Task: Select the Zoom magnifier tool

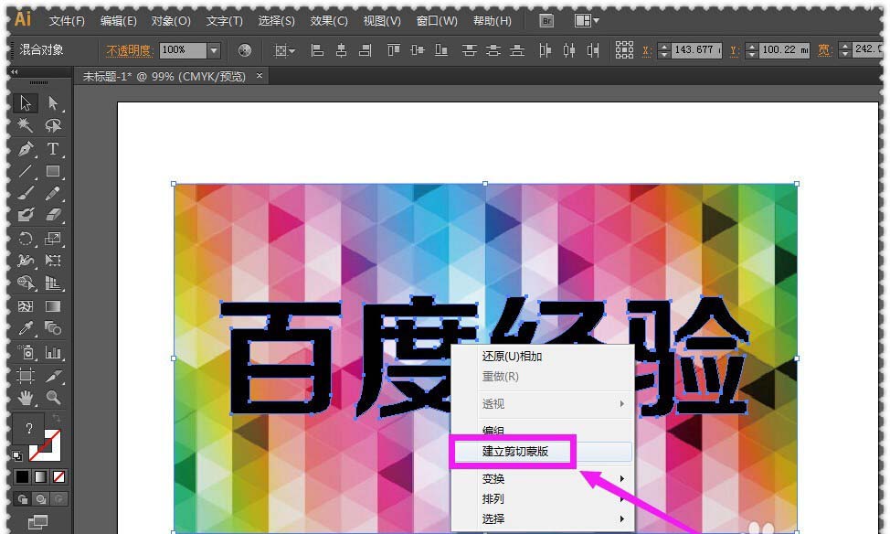Action: 53,398
